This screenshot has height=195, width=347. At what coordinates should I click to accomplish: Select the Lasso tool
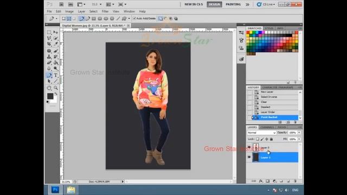49,38
